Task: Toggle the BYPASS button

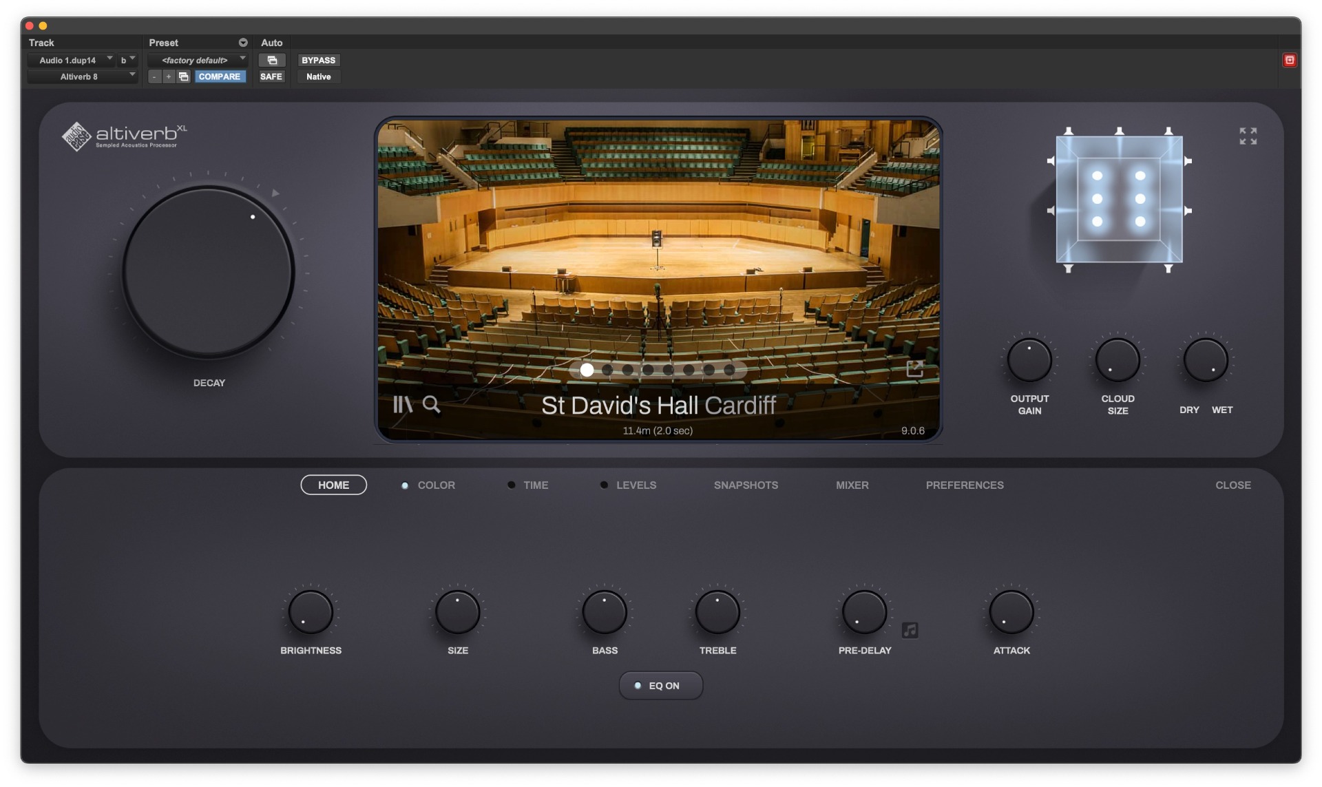Action: [317, 59]
